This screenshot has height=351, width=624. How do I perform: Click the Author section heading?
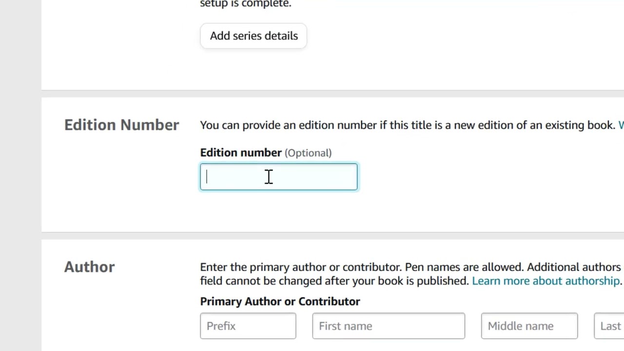click(89, 267)
